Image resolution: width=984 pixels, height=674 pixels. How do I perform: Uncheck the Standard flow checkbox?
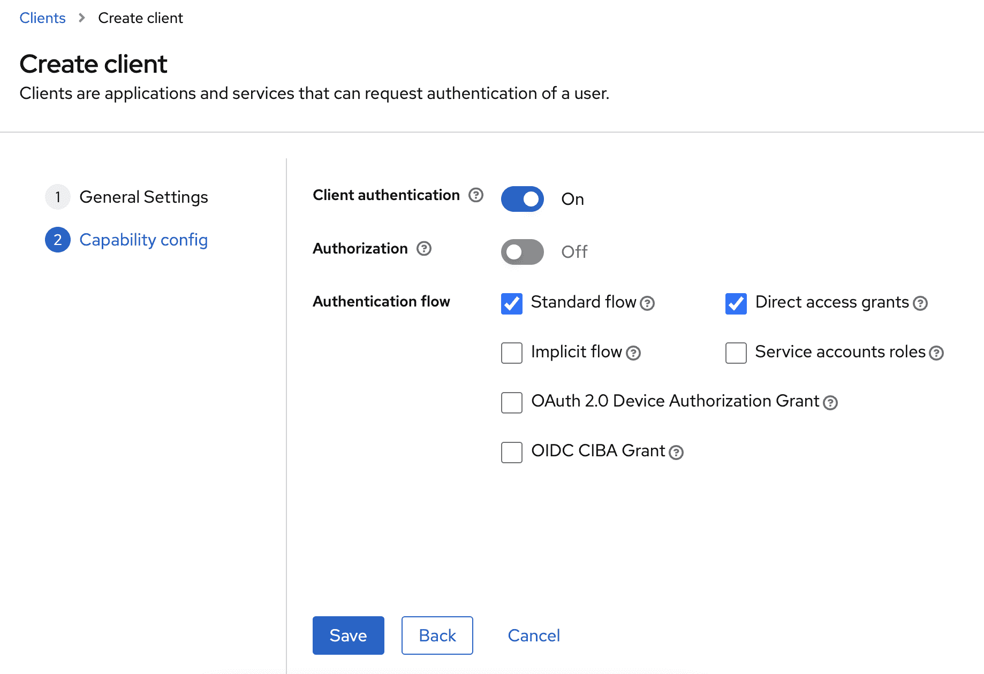click(x=511, y=304)
